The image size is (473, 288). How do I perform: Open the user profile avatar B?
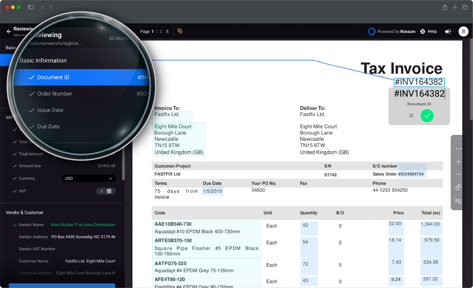pyautogui.click(x=463, y=31)
